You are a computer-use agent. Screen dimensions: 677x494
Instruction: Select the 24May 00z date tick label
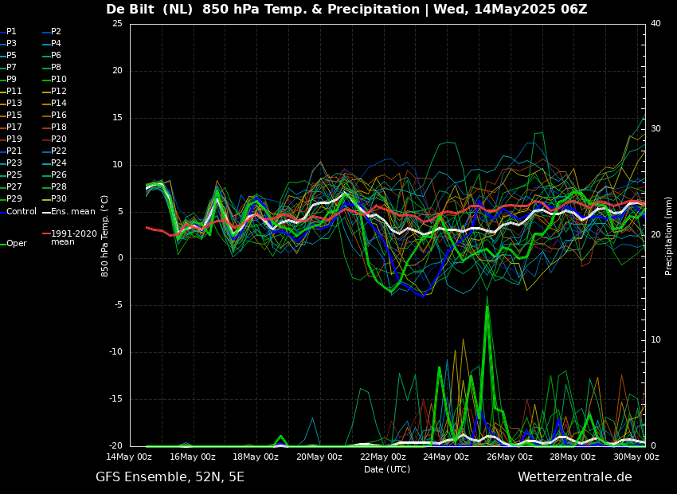[446, 457]
